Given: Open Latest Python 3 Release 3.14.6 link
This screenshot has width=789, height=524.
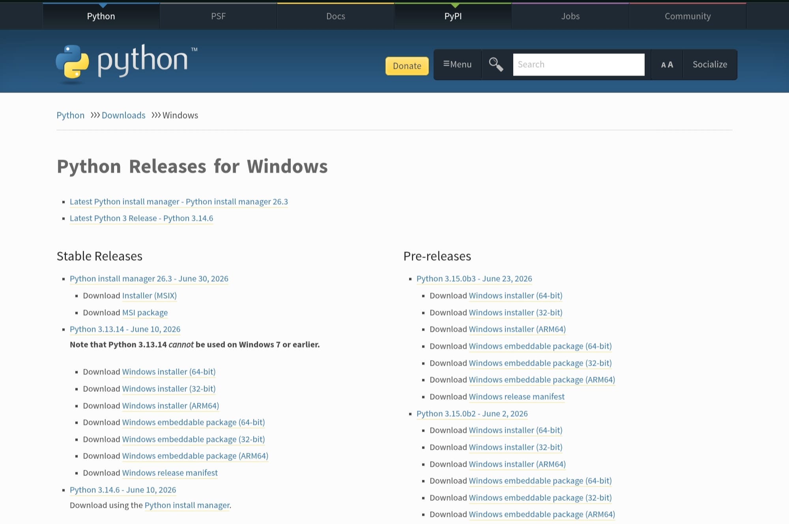Looking at the screenshot, I should [x=141, y=218].
